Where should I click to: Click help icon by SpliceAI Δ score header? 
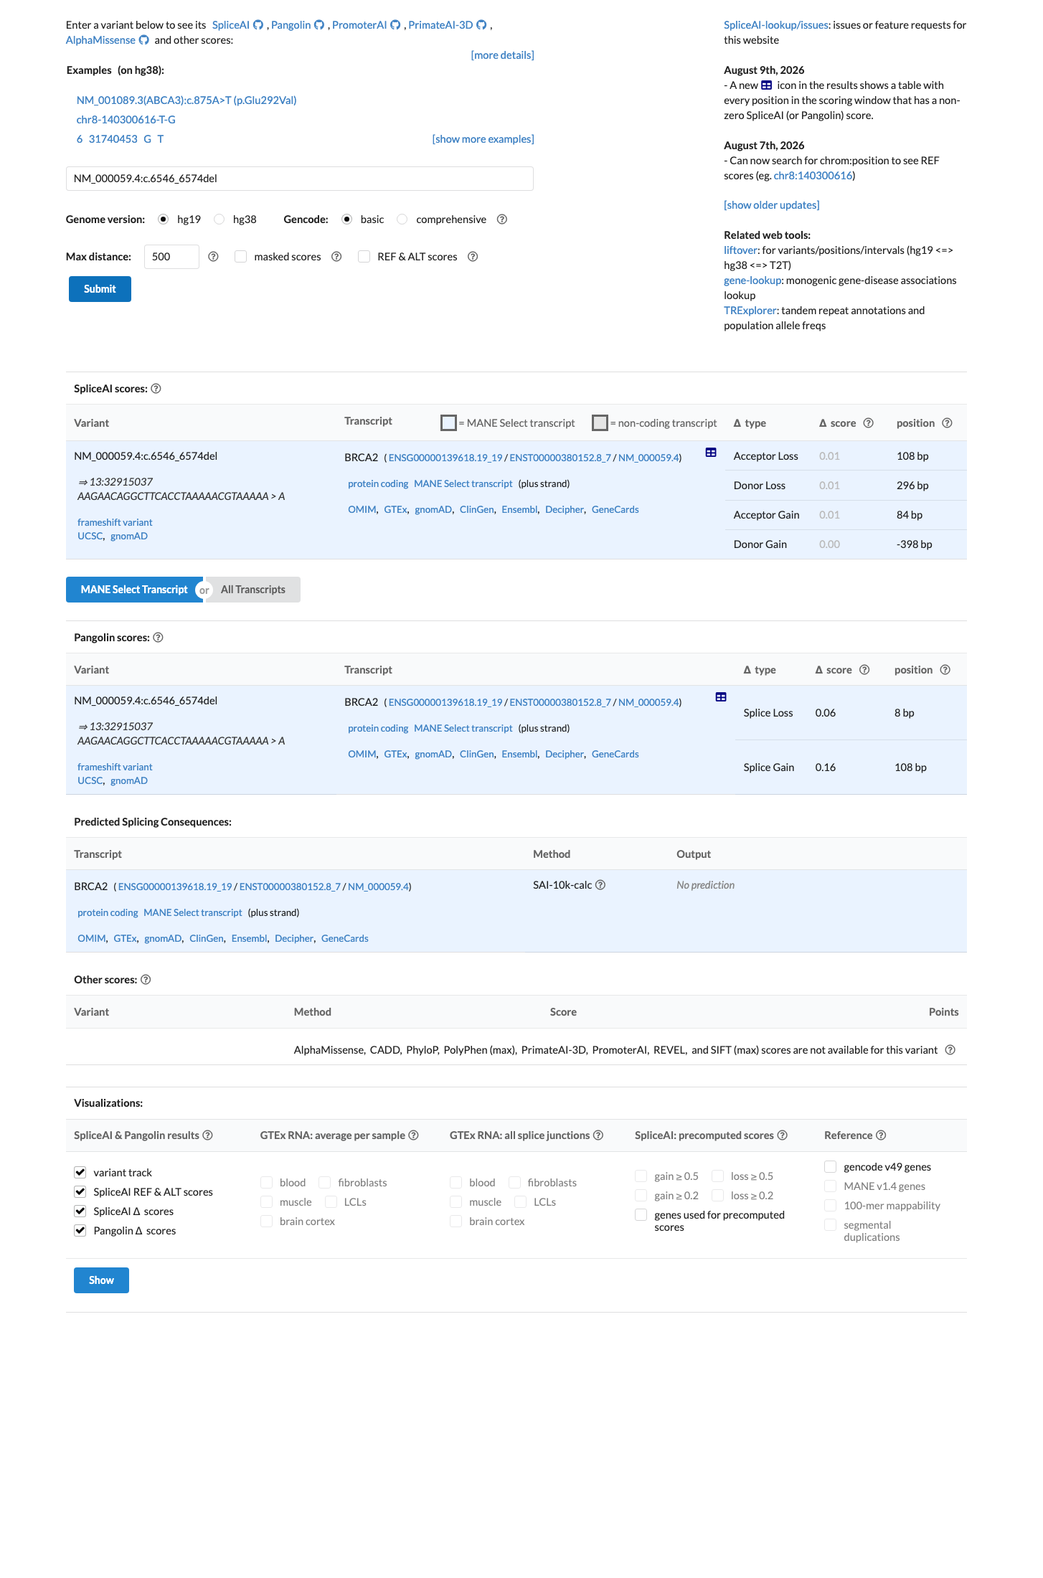click(868, 423)
